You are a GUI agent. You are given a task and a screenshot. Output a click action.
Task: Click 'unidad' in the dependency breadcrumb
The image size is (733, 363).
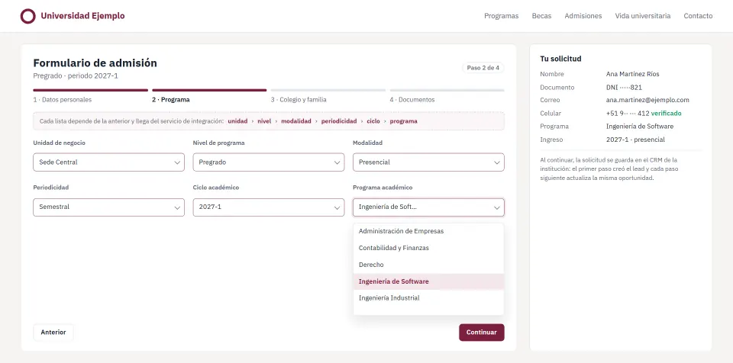pyautogui.click(x=237, y=121)
